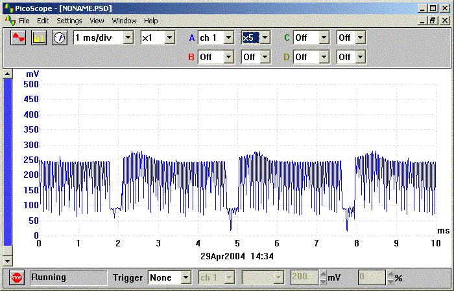
Task: Click the 500 value on the voltage axis
Action: (x=31, y=84)
